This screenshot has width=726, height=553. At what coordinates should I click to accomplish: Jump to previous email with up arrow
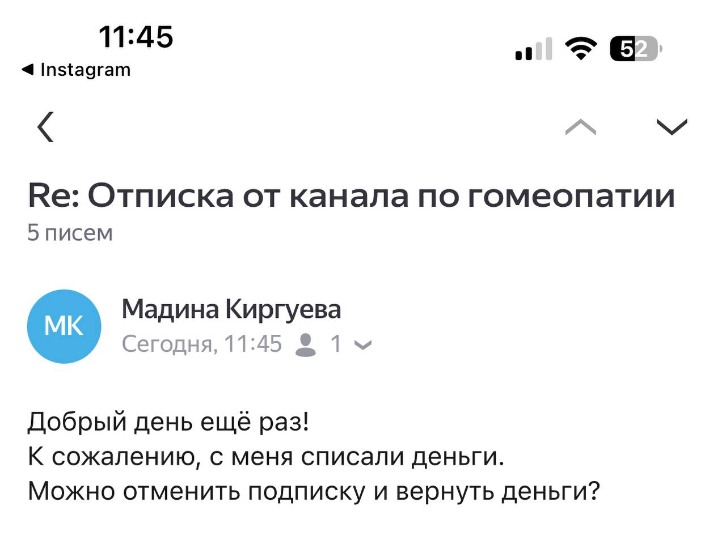(x=581, y=127)
